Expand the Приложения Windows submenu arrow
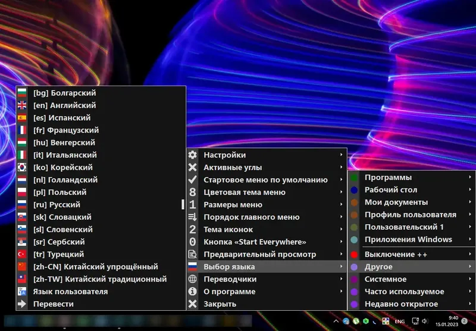Viewport: 476px width, 331px height. pyautogui.click(x=470, y=239)
